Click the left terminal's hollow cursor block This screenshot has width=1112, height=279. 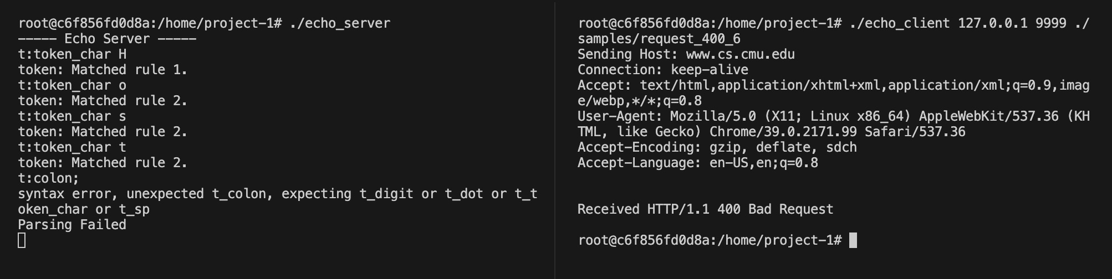(22, 240)
